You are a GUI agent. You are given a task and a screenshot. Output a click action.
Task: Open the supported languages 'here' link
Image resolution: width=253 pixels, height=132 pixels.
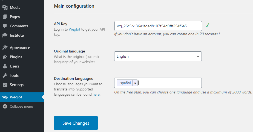click(x=96, y=94)
